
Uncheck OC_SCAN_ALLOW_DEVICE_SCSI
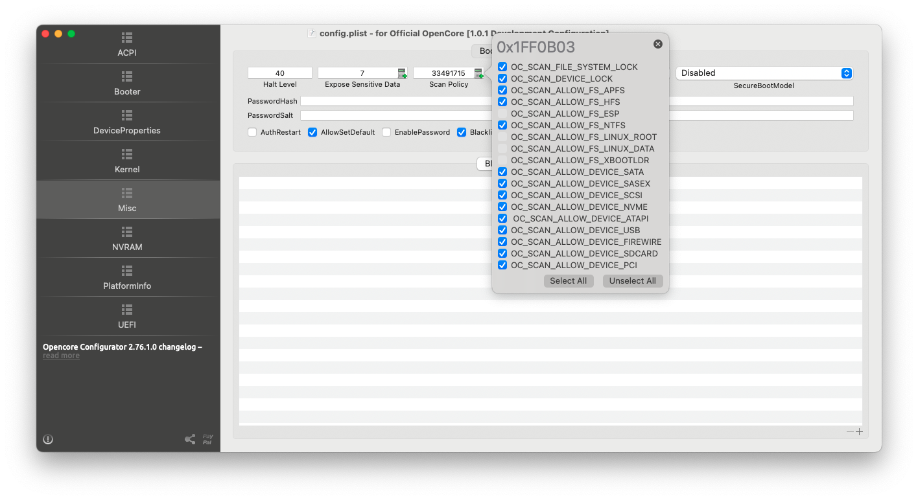tap(502, 195)
